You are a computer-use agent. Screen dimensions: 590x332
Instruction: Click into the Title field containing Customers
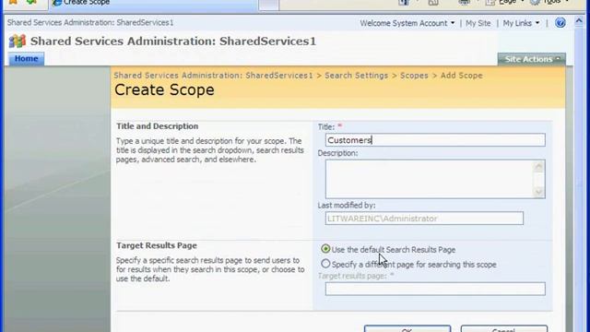[x=435, y=140]
